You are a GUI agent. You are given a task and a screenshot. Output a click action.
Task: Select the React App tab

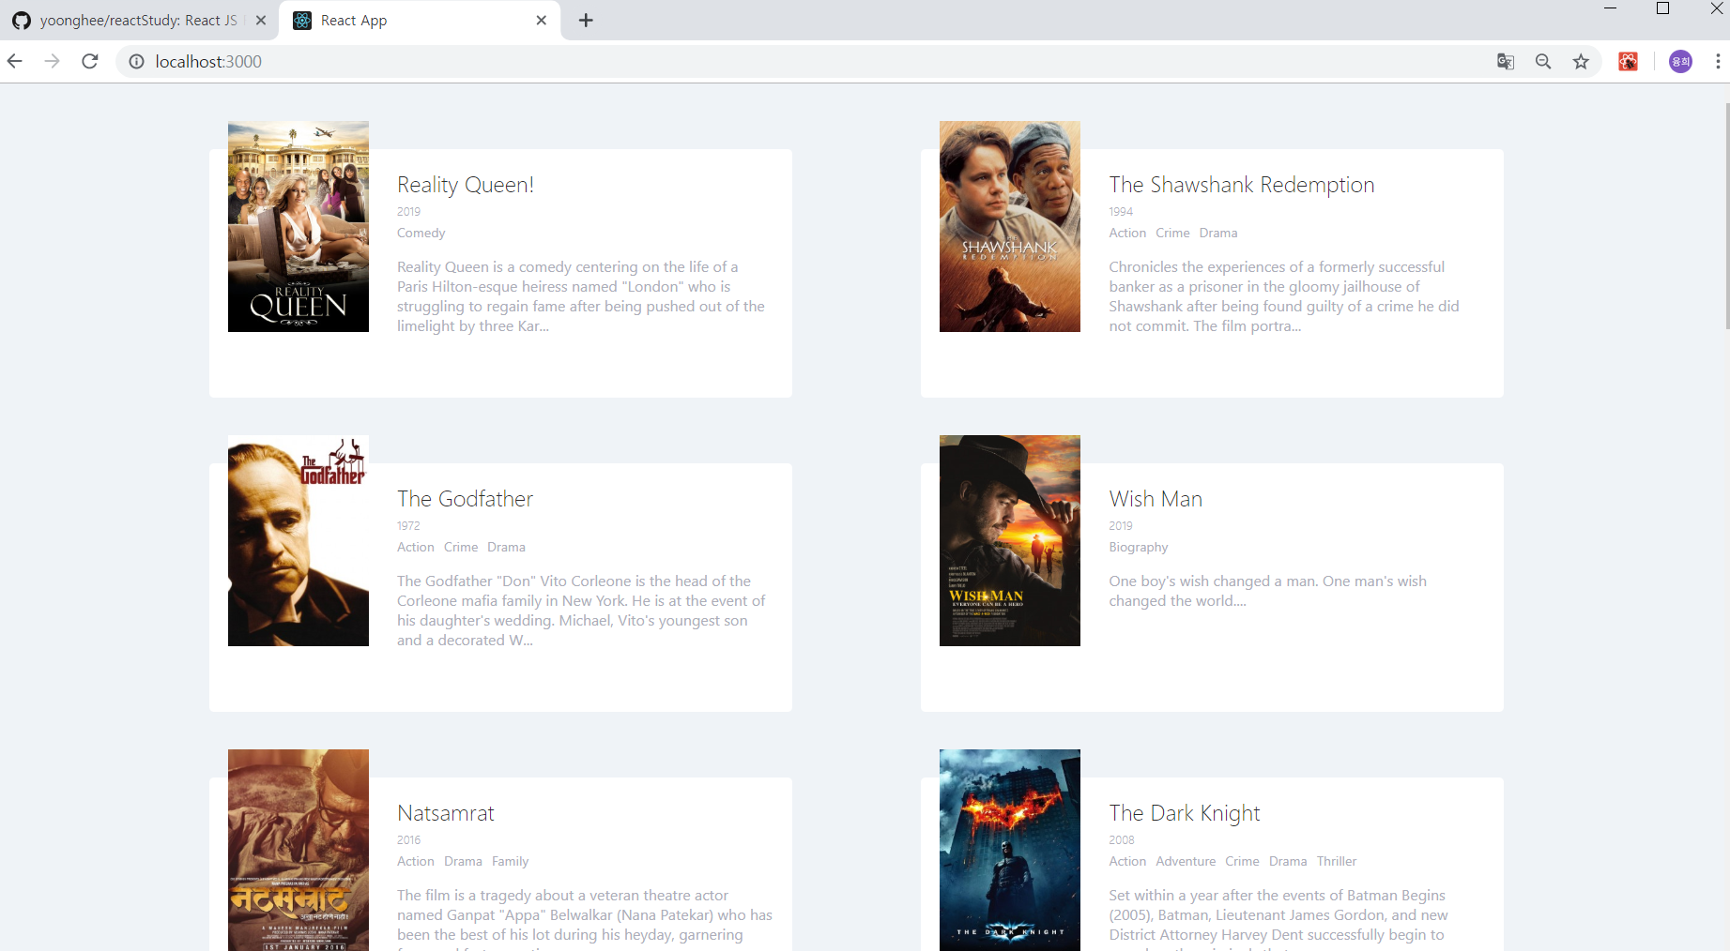420,20
